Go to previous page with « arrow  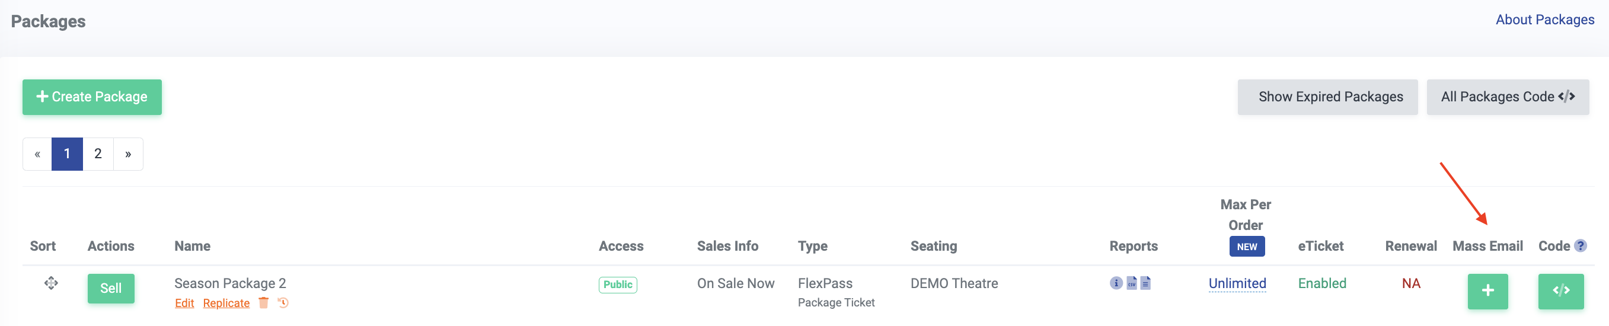pos(37,154)
